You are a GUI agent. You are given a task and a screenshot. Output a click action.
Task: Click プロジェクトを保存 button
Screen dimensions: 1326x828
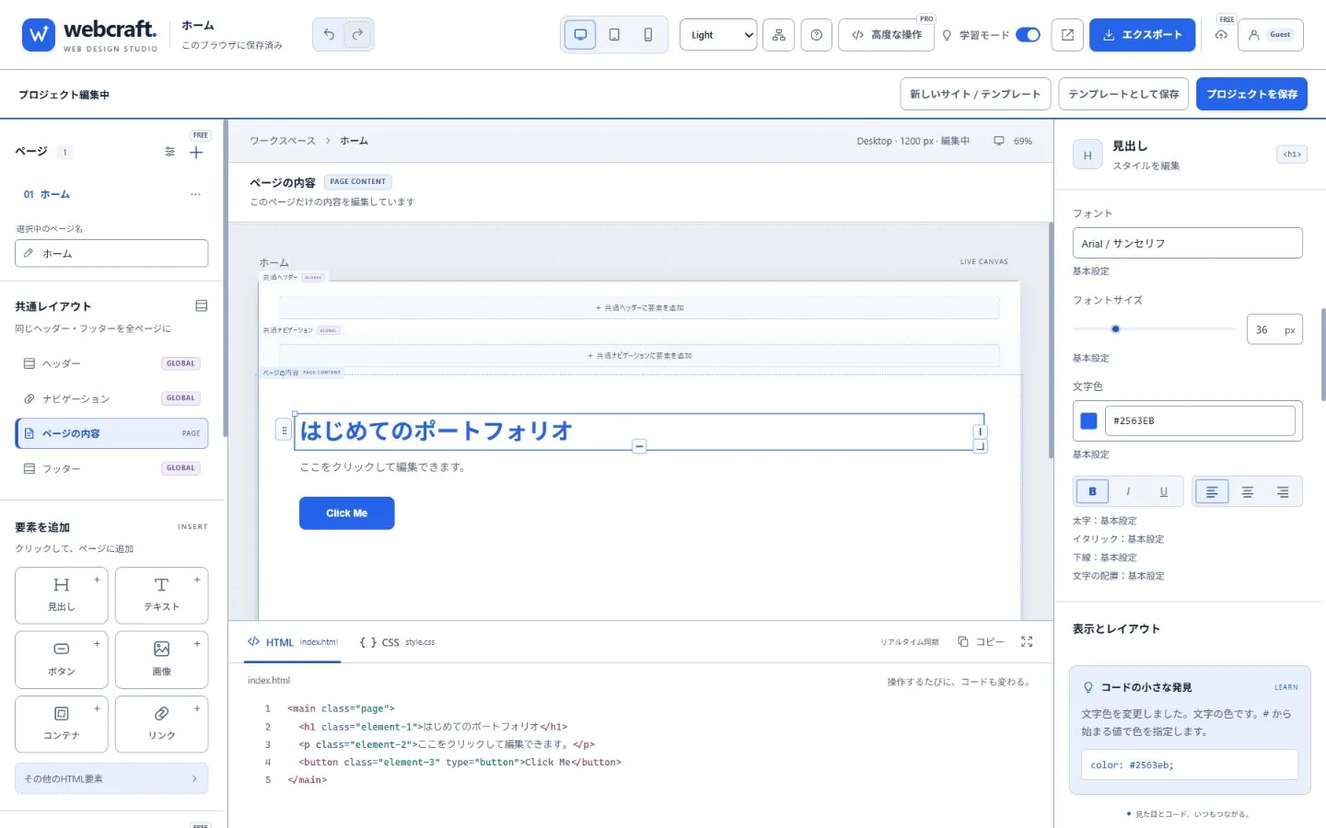[x=1251, y=94]
